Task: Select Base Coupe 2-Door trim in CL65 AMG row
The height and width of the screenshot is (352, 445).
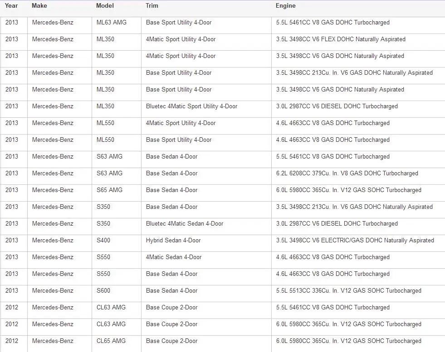Action: 206,343
